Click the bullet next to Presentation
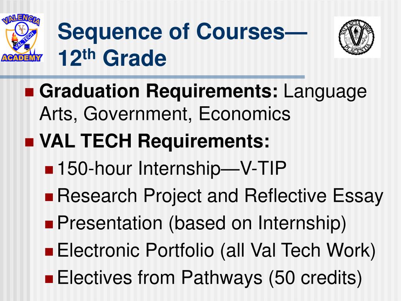The image size is (401, 301). point(49,224)
